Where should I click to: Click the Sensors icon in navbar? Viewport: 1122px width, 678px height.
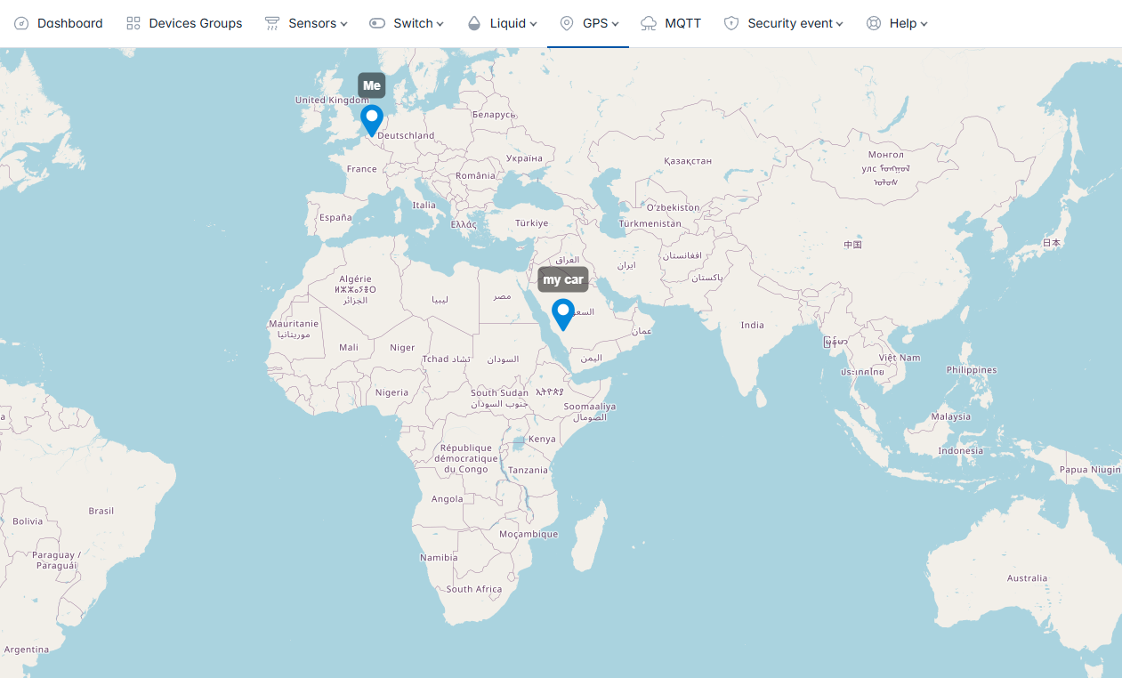(x=272, y=23)
